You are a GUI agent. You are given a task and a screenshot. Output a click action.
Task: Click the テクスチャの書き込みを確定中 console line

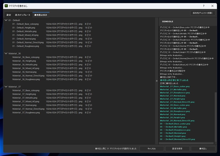[173, 71]
